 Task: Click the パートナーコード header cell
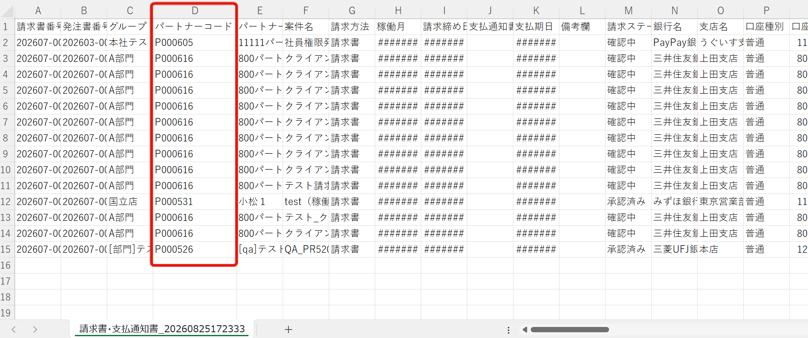point(195,27)
